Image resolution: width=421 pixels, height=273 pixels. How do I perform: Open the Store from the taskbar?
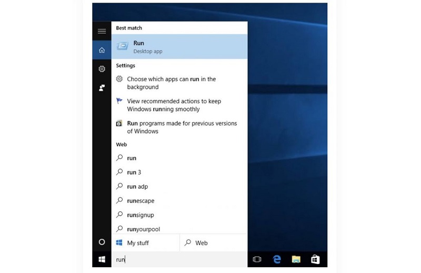315,259
